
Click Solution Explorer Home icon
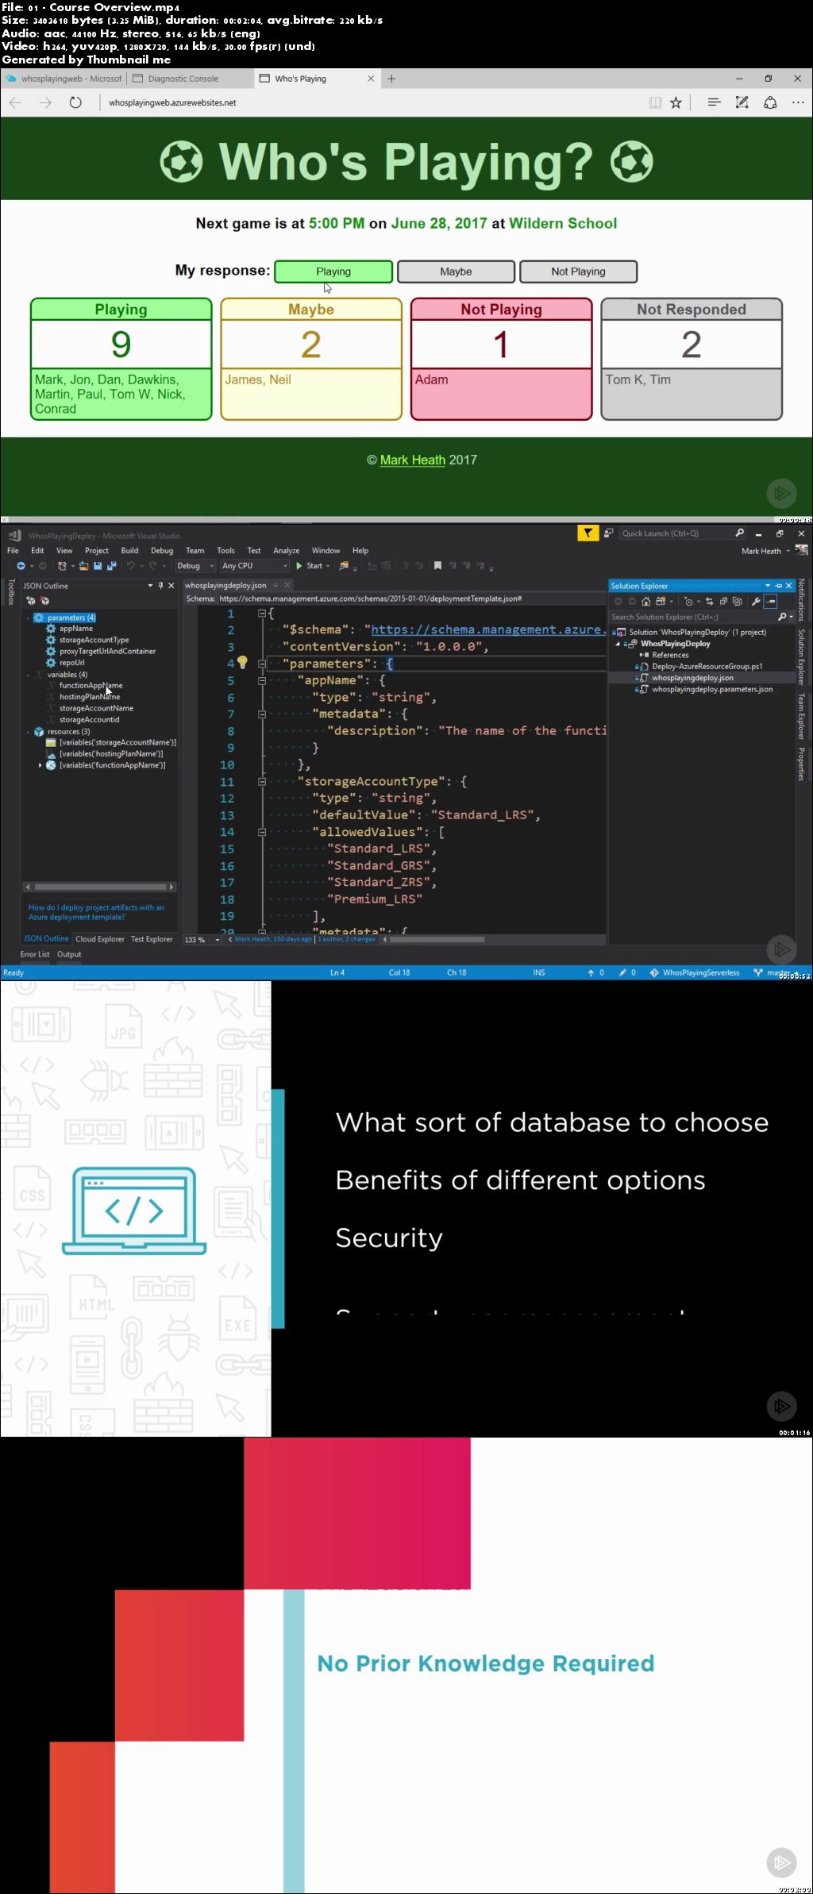coord(646,602)
